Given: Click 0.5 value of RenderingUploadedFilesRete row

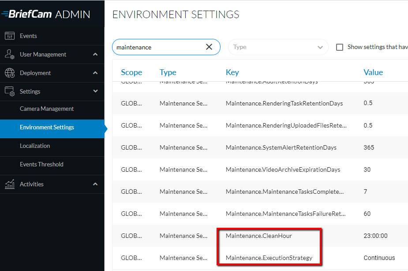Looking at the screenshot, I should (368, 125).
